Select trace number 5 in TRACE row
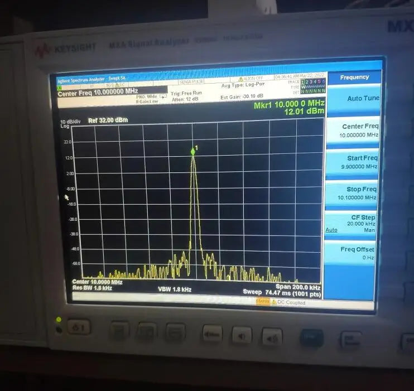Viewport: 414px width, 391px height. click(319, 81)
